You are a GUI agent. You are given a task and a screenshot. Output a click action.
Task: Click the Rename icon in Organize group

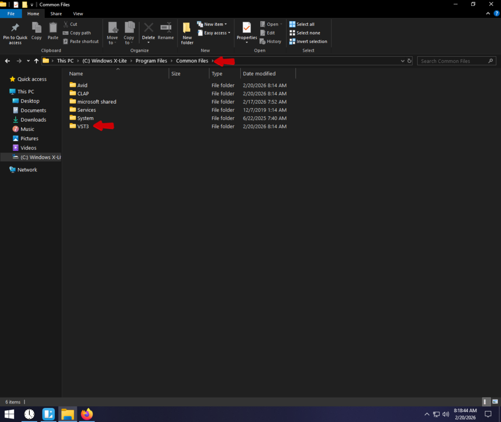[x=166, y=31]
